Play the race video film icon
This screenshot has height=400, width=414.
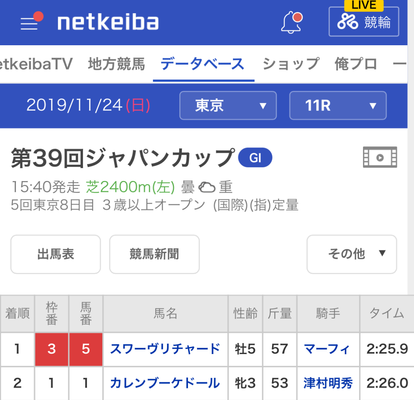tap(380, 157)
